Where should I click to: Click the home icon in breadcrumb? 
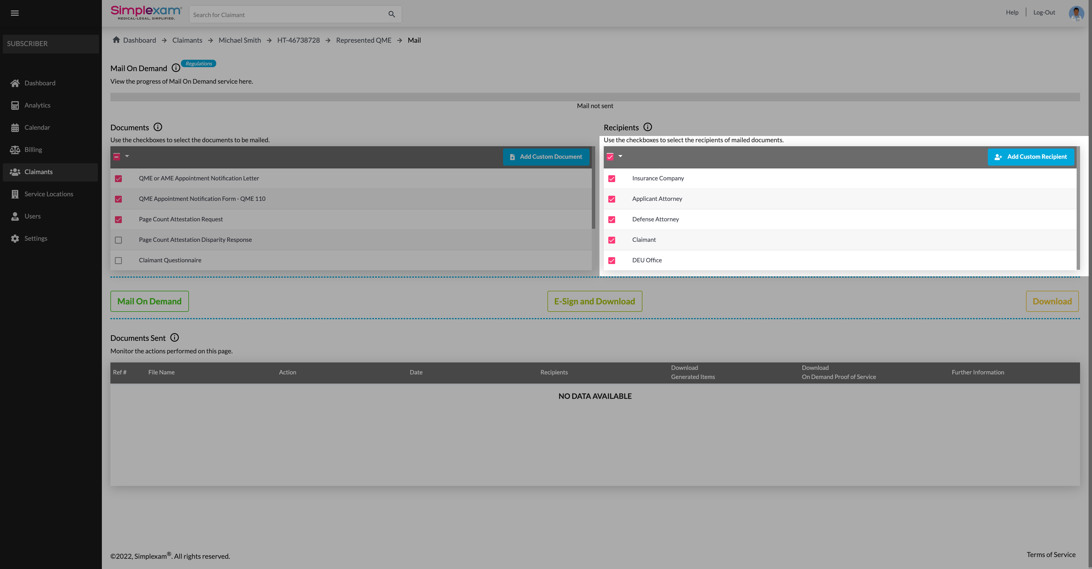(116, 40)
